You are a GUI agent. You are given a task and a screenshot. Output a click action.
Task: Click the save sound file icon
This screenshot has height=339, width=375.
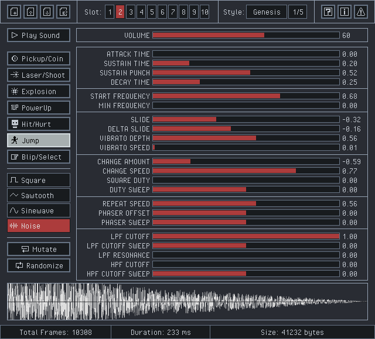(47, 12)
